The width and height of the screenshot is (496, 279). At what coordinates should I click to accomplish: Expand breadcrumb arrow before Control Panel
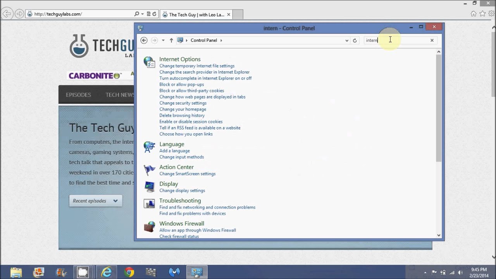(x=186, y=40)
